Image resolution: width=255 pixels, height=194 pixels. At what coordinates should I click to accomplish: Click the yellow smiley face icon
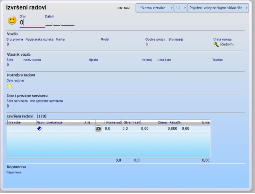[12, 20]
